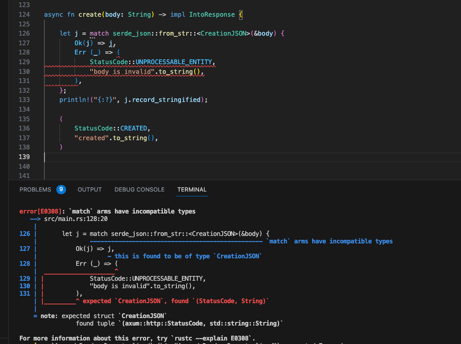Open the DEBUG CONSOLE tab
Viewport: 461px width, 344px height.
pyautogui.click(x=140, y=189)
